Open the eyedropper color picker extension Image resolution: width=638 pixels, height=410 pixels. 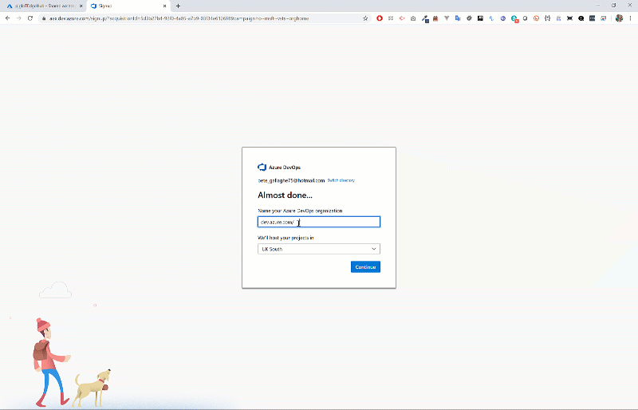[x=425, y=18]
